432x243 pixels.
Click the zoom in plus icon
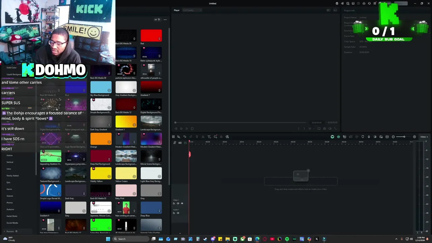coord(414,137)
